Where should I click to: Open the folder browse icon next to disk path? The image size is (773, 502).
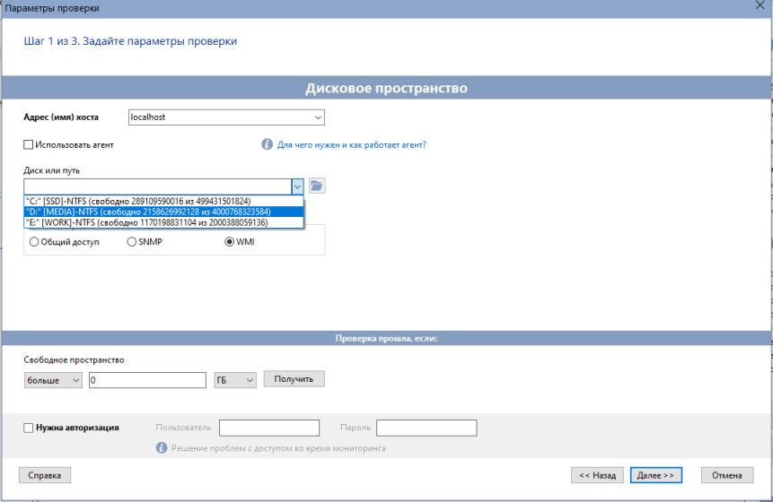(317, 186)
